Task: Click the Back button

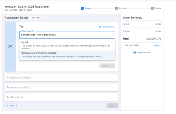Action: pos(11,106)
